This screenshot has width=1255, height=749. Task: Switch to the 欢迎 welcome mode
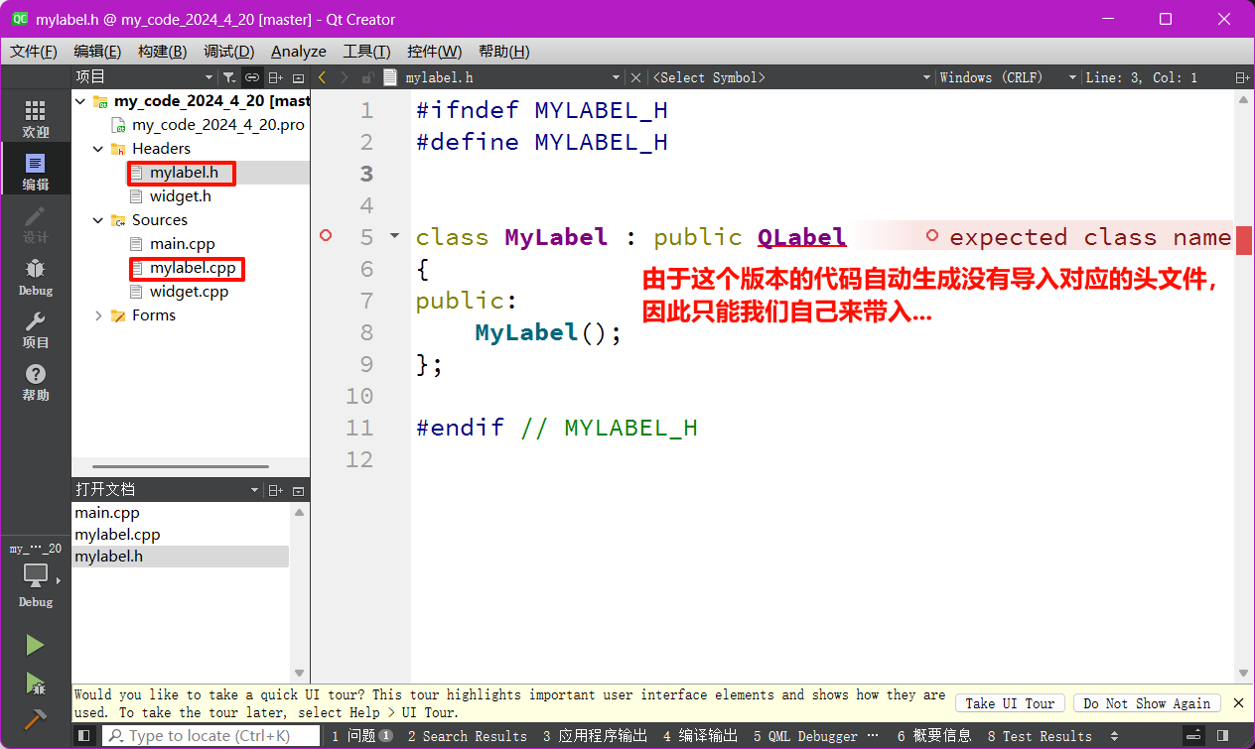36,118
